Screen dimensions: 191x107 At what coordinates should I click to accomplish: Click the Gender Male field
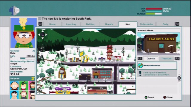tap(15, 52)
